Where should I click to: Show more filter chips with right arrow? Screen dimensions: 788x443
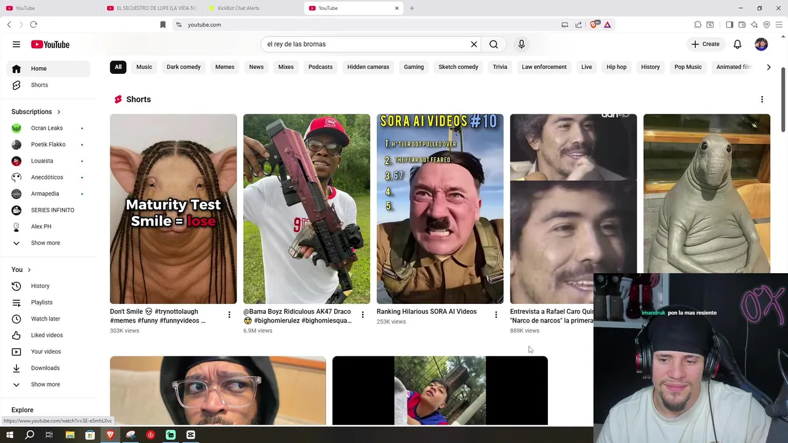click(x=768, y=67)
